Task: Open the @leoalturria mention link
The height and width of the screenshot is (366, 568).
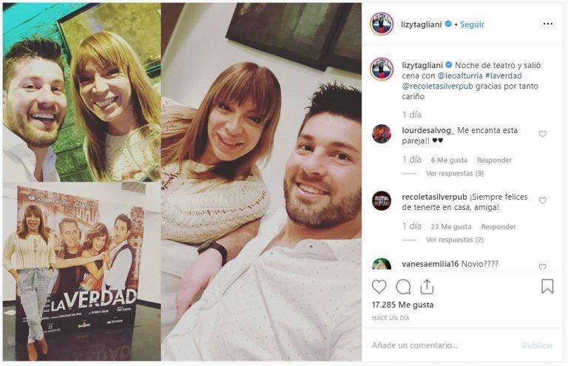Action: [460, 75]
